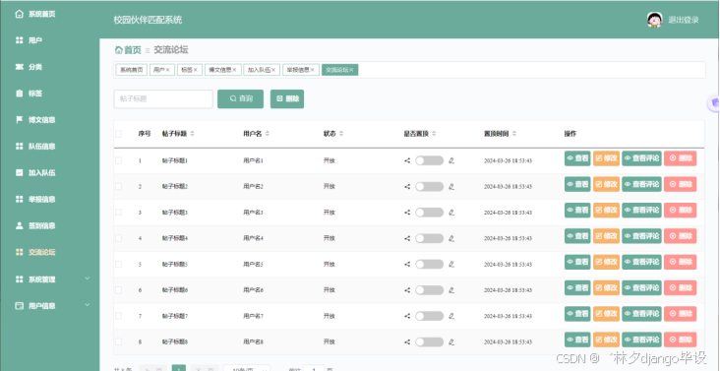
Task: Toggle pin switch for 帖子标题2
Action: pos(429,186)
